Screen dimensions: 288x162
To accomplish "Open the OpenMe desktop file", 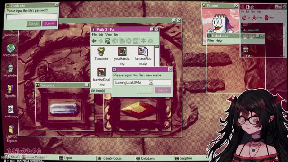I will (x=10, y=91).
